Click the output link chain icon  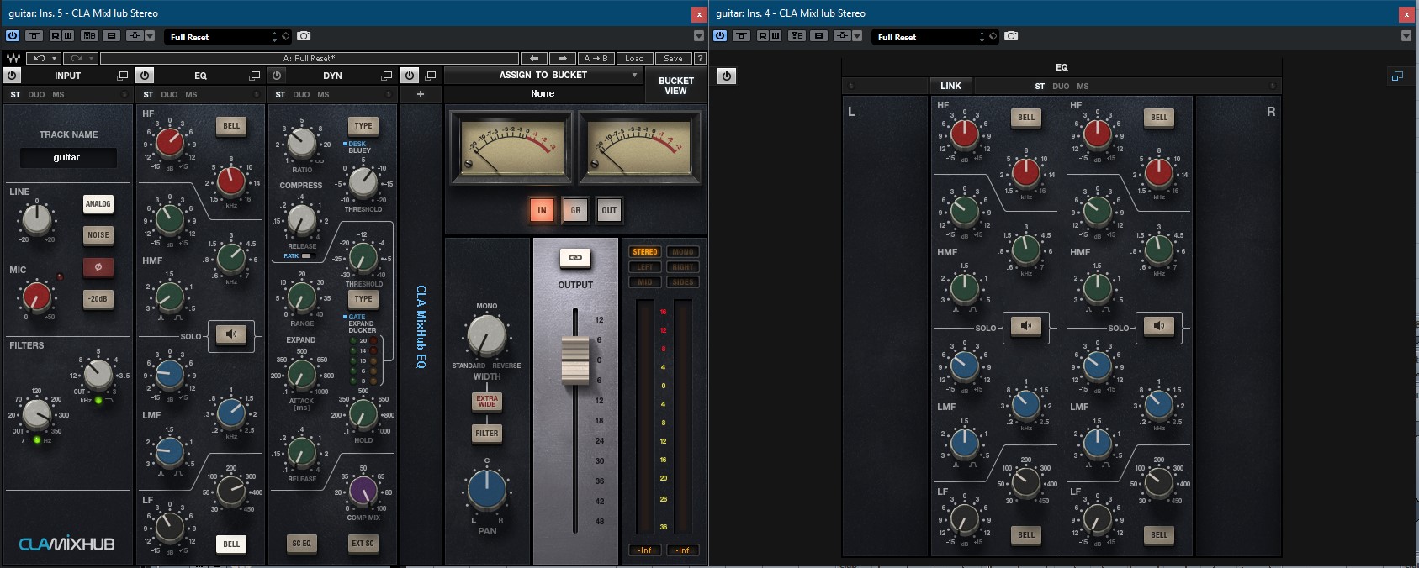click(575, 258)
